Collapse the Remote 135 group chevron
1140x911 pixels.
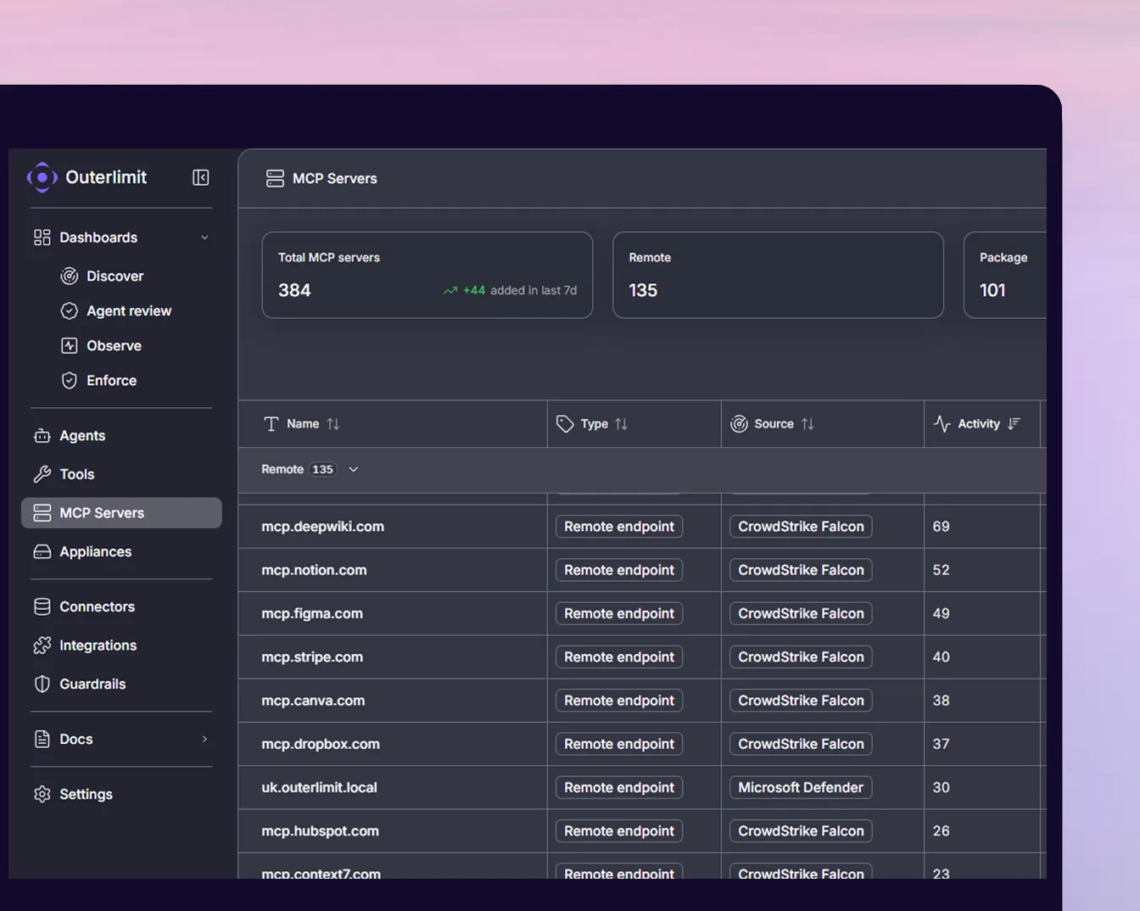pos(354,469)
